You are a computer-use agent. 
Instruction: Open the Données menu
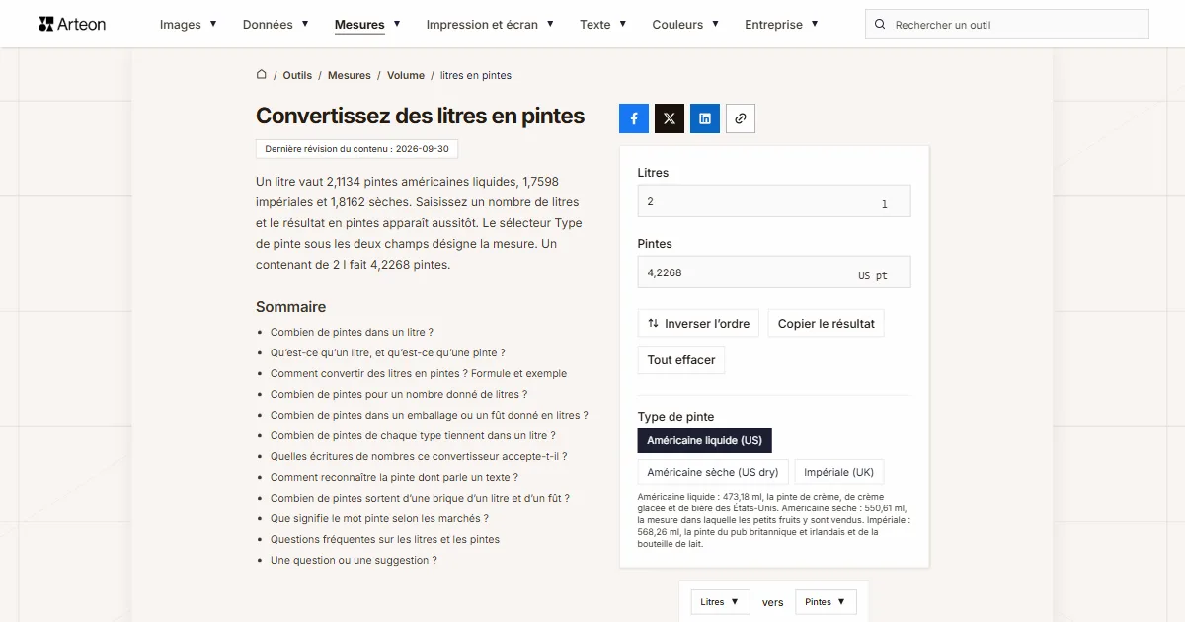(x=276, y=25)
